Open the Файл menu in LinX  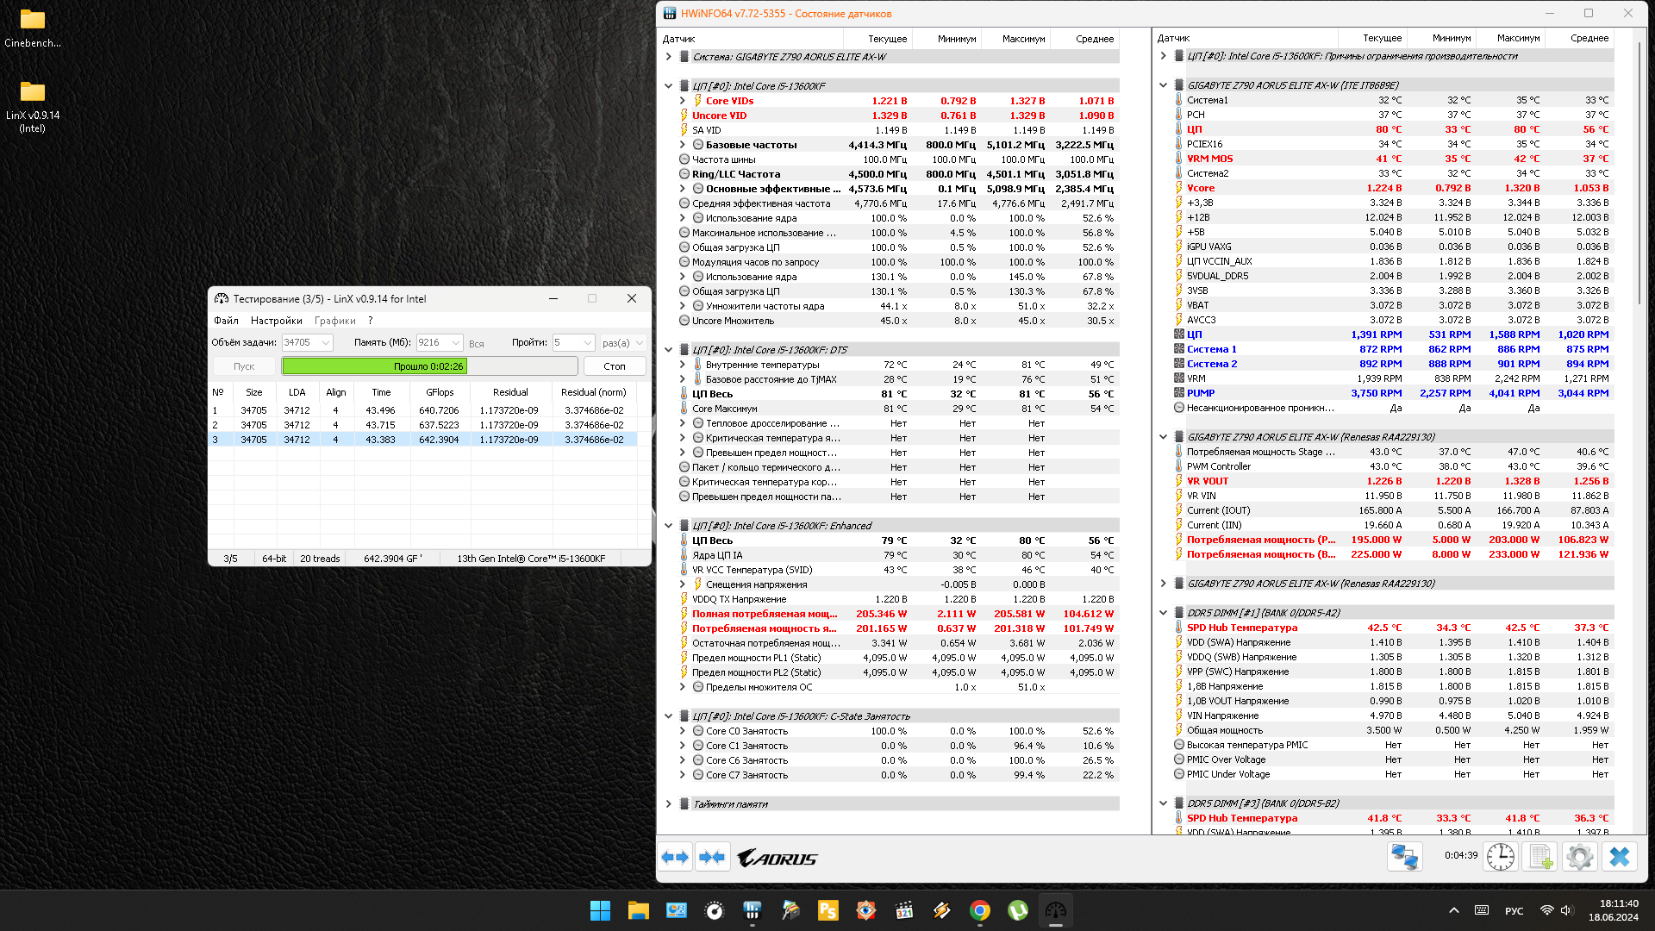pyautogui.click(x=226, y=321)
